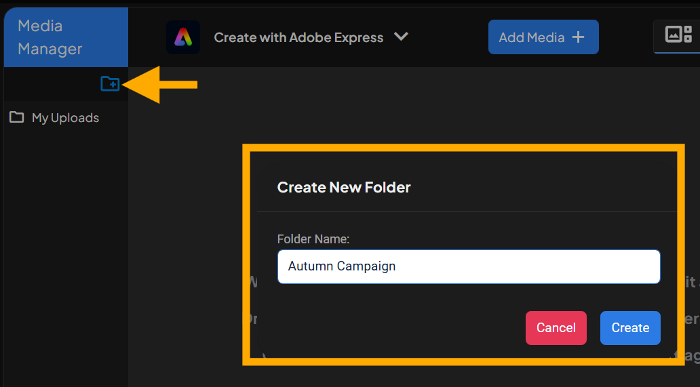Viewport: 700px width, 387px height.
Task: Click the Adobe Express logo icon
Action: (x=182, y=37)
